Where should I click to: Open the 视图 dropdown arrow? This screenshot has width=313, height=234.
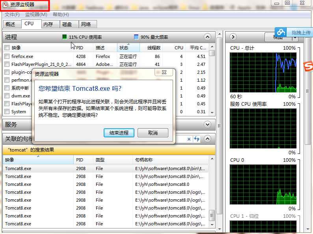tap(295, 37)
